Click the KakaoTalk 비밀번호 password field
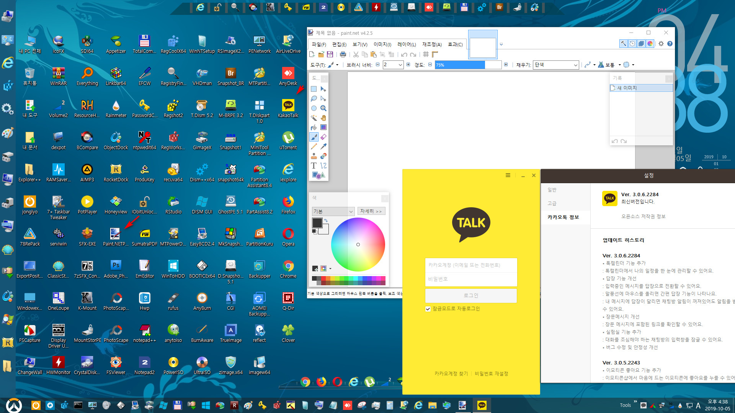Screen dimensions: 735x413 click(471, 279)
